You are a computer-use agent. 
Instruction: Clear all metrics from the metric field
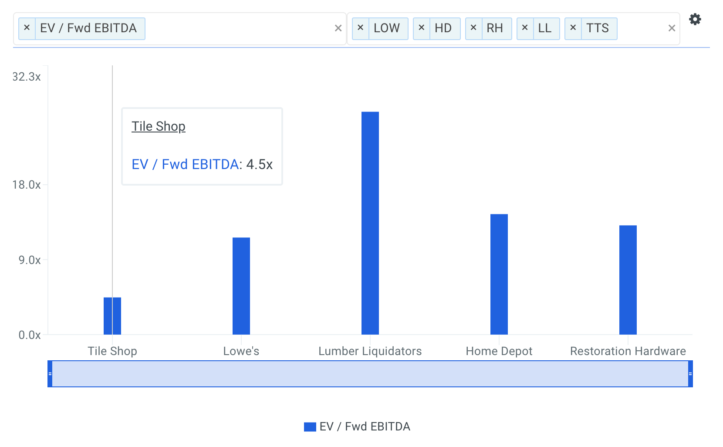click(x=338, y=28)
